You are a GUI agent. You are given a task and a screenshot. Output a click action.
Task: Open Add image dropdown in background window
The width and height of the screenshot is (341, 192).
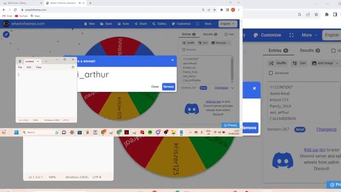(x=325, y=63)
